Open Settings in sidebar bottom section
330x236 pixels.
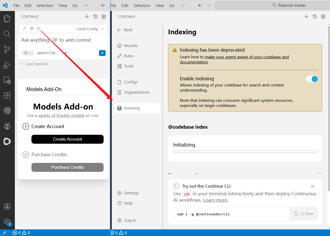tap(137, 193)
